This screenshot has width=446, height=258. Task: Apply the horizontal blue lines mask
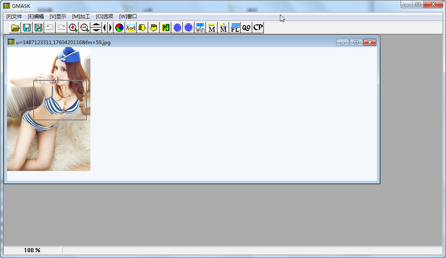coord(189,28)
